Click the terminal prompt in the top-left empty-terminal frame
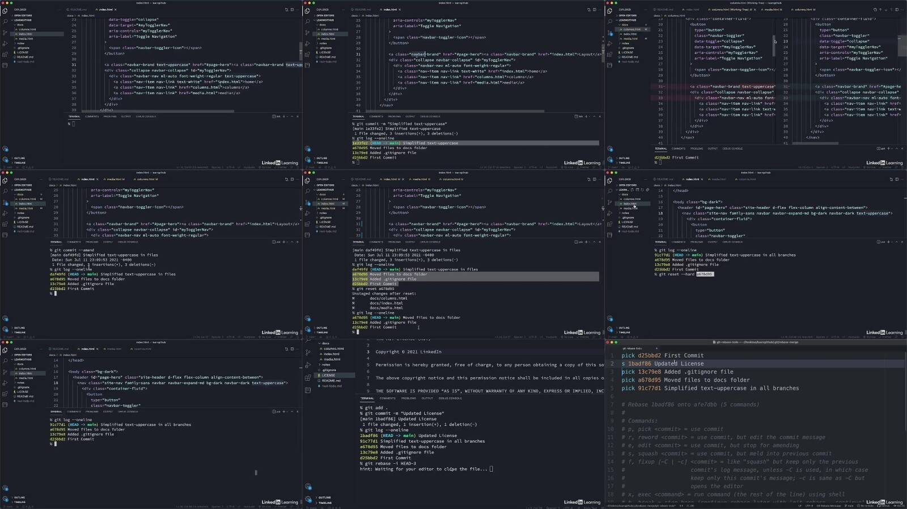The image size is (907, 509). [x=71, y=123]
